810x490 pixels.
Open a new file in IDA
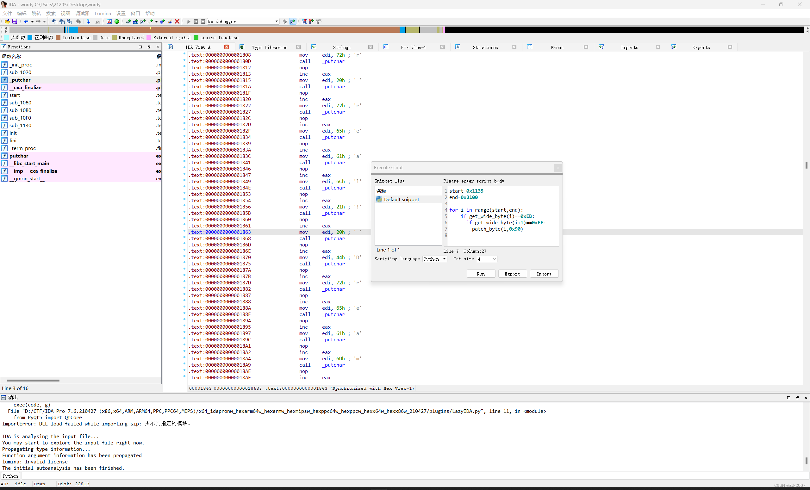point(7,22)
